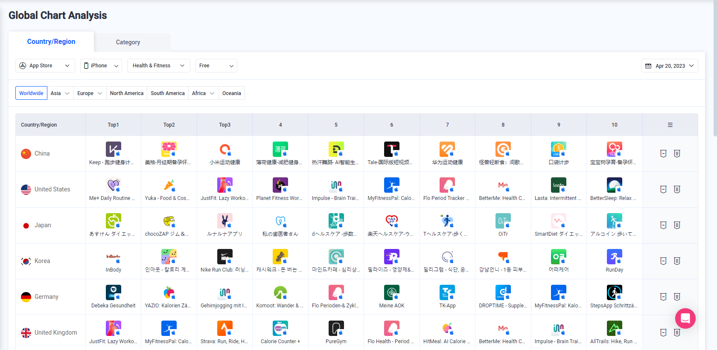
Task: Click the Japan country link
Action: coord(43,225)
